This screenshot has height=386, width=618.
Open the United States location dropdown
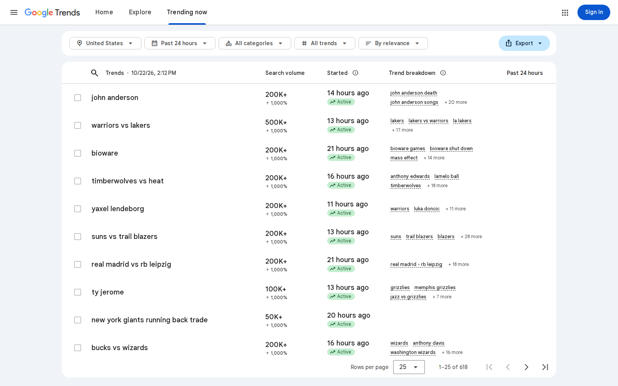(105, 43)
